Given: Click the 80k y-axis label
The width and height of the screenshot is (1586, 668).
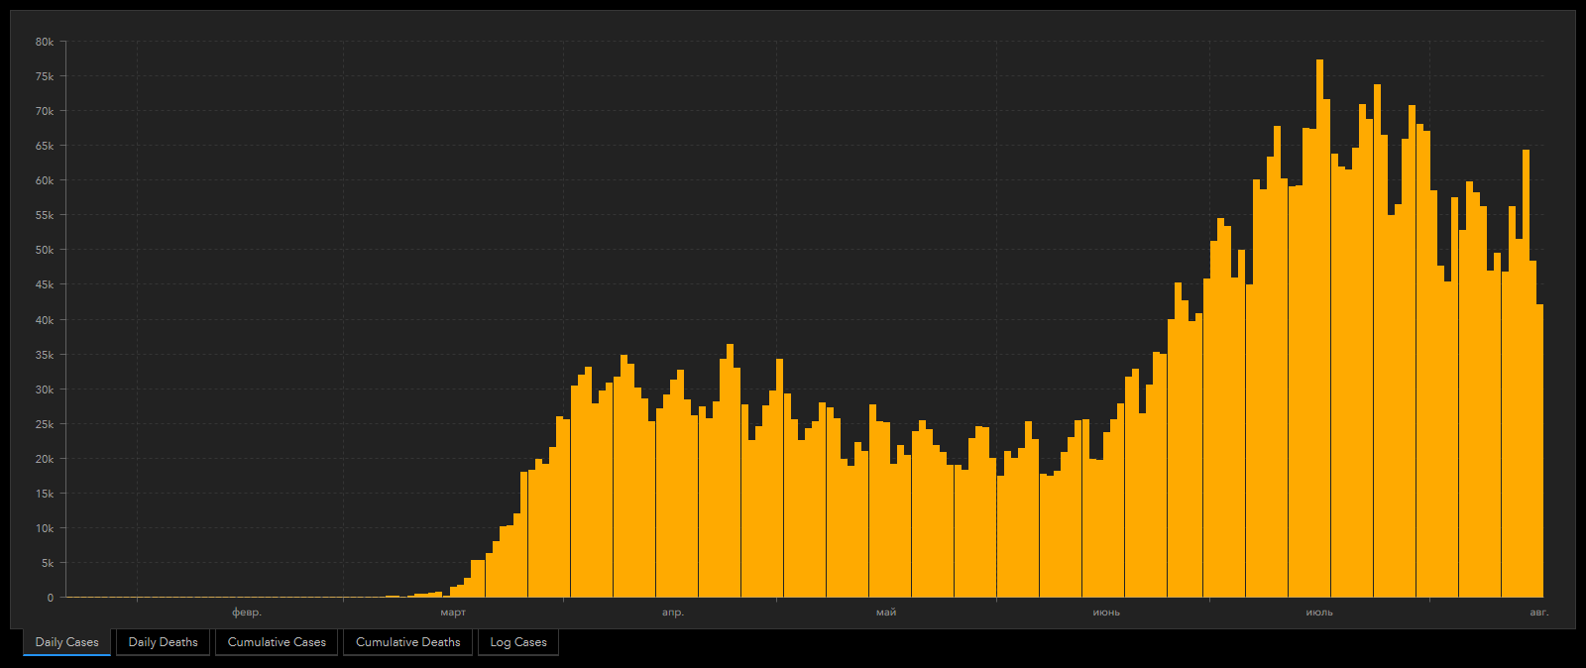Looking at the screenshot, I should (45, 42).
